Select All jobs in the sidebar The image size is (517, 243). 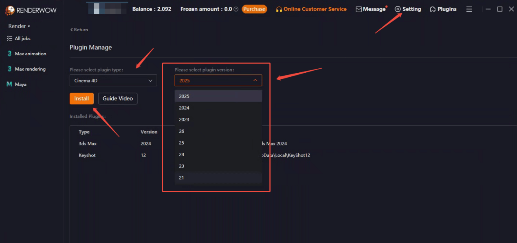pyautogui.click(x=22, y=38)
